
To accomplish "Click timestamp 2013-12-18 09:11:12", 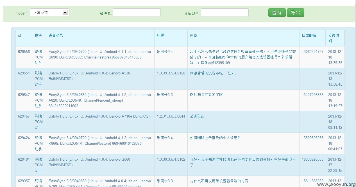I will (335, 122).
